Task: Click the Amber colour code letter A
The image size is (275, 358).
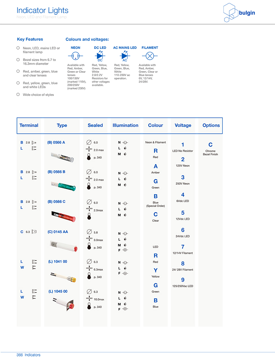Action: (x=156, y=166)
